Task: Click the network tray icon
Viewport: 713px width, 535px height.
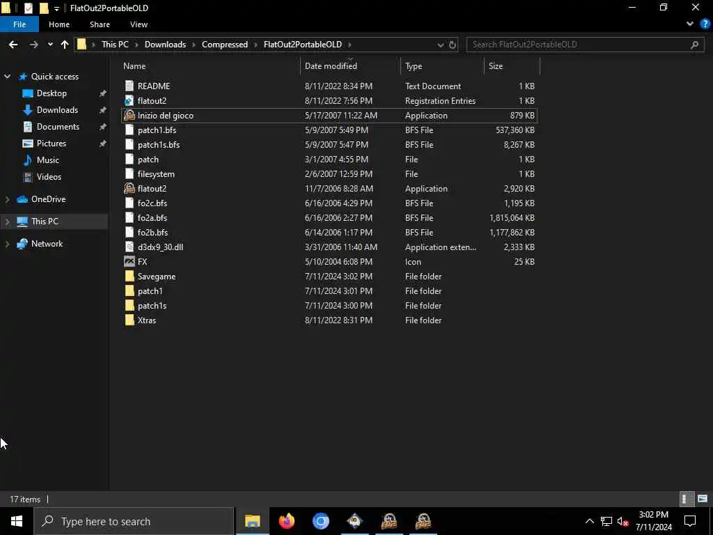Action: click(x=606, y=521)
